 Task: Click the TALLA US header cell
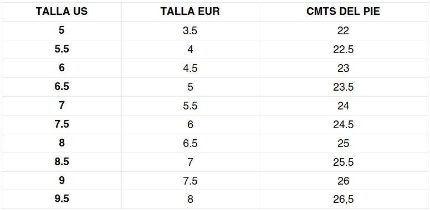(62, 12)
